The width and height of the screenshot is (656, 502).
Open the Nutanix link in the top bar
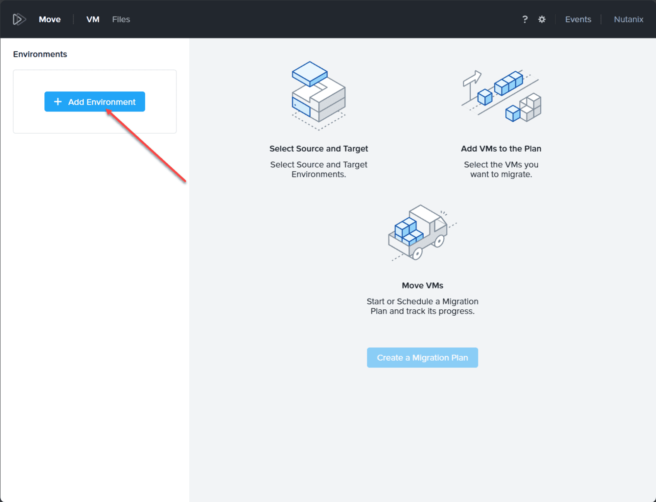(x=628, y=19)
